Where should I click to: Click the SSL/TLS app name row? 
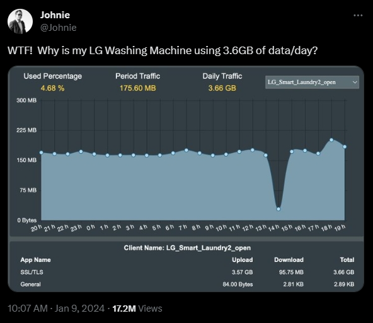[x=187, y=272]
